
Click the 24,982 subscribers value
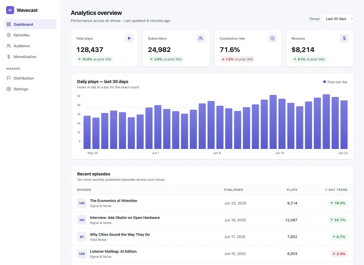(x=159, y=50)
